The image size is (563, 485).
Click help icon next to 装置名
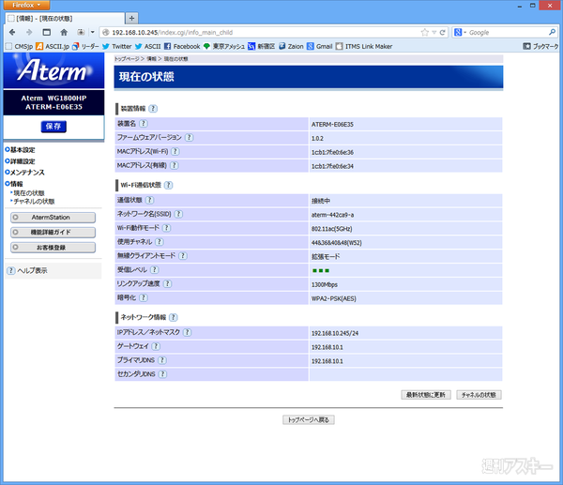(144, 124)
